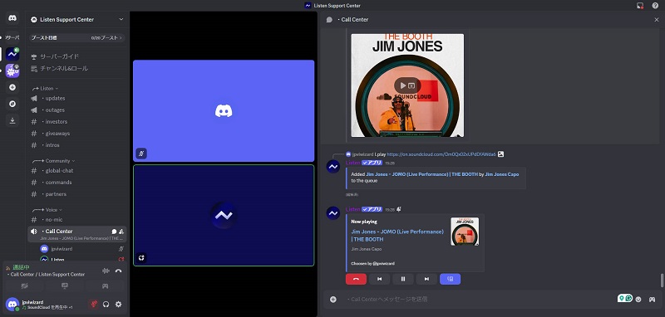The image size is (665, 317).
Task: Click the muted mic badge on Discord video tile
Action: tap(141, 154)
